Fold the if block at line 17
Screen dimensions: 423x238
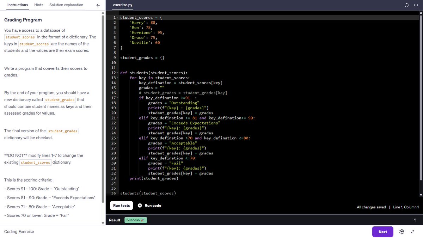[117, 98]
